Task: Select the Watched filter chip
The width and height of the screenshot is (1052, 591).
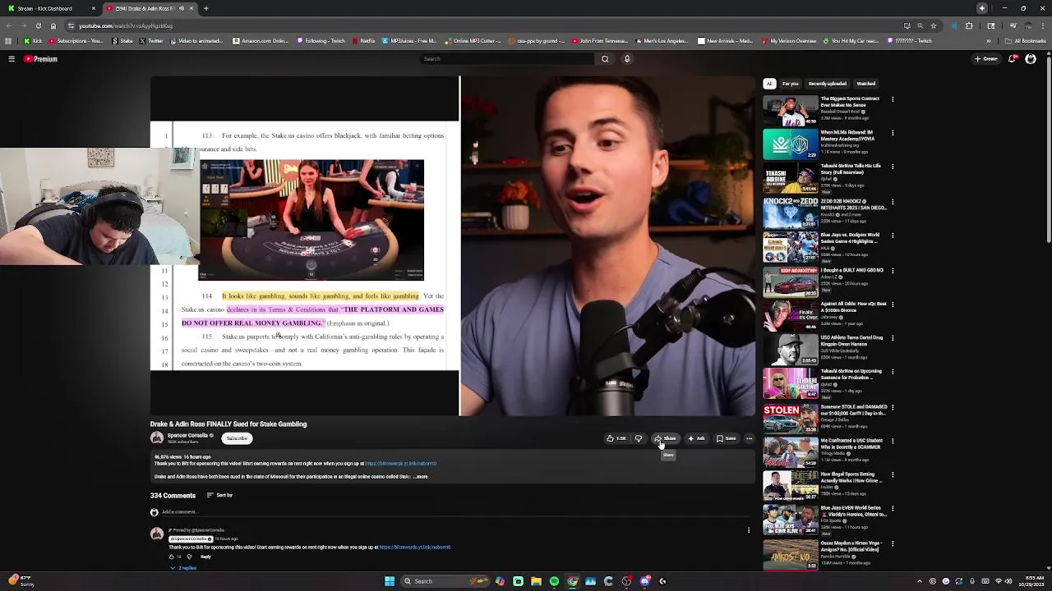Action: pyautogui.click(x=866, y=84)
